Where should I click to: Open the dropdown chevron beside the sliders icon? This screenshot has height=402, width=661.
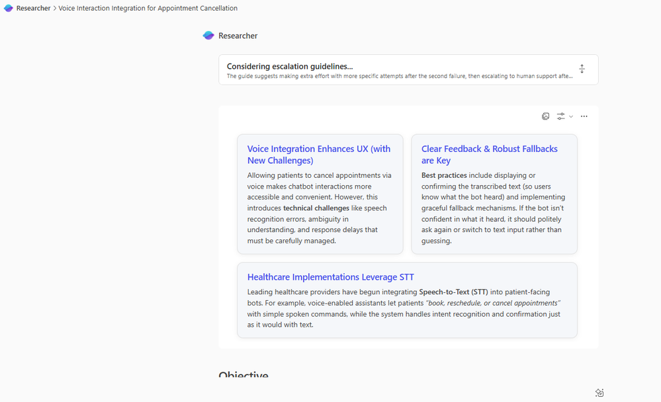(571, 116)
